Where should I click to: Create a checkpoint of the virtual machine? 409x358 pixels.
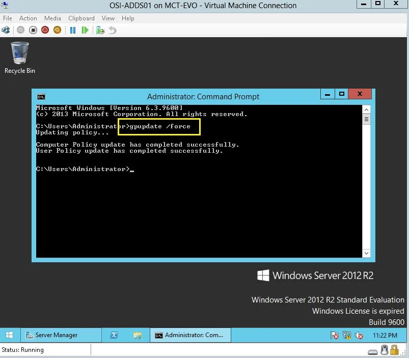pos(100,30)
